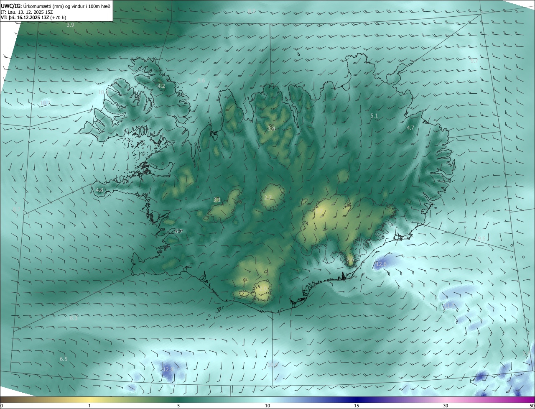Click the 3.1 value label
This screenshot has width=535, height=409.
click(217, 200)
